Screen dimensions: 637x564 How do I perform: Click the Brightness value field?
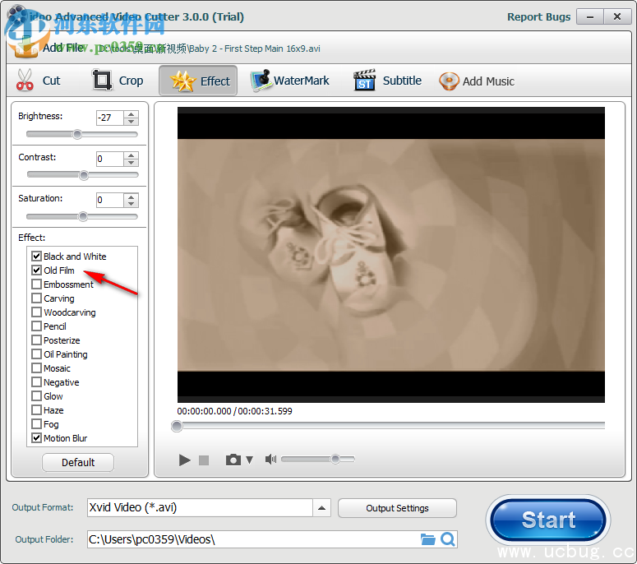click(x=109, y=118)
